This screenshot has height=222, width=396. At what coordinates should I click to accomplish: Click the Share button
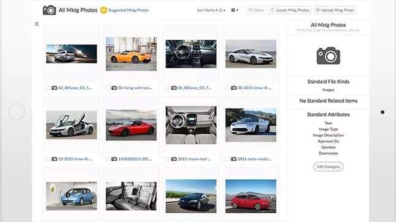[x=256, y=10]
